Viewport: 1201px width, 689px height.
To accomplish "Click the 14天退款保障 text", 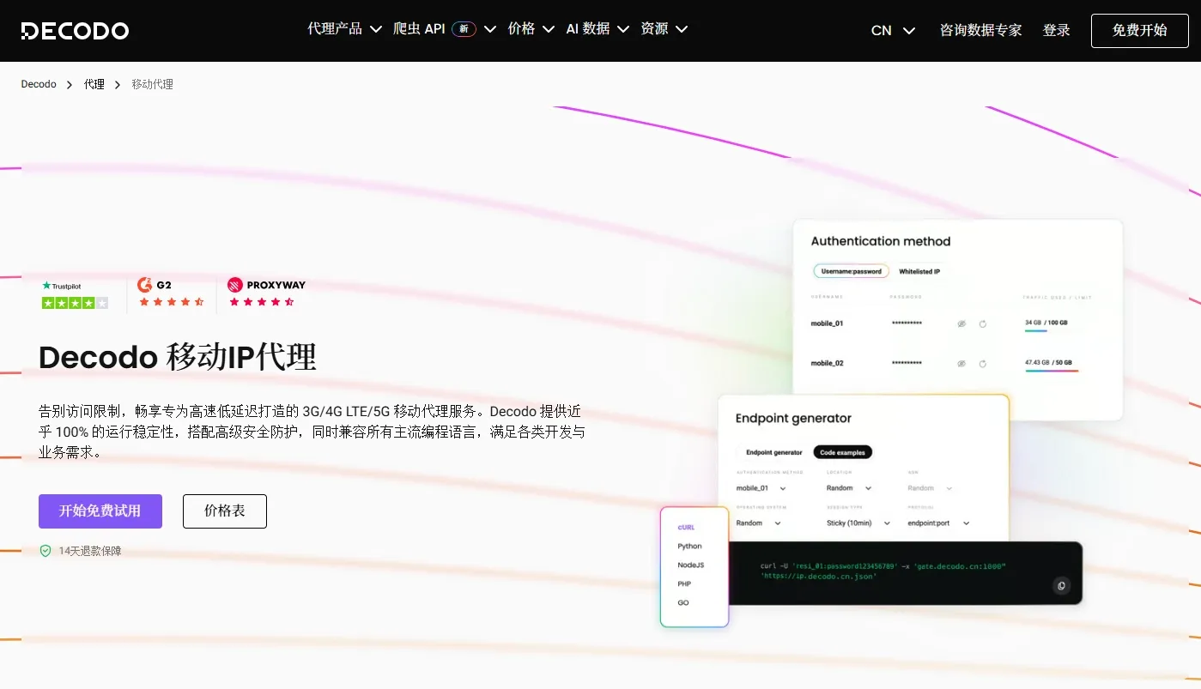I will tap(90, 551).
